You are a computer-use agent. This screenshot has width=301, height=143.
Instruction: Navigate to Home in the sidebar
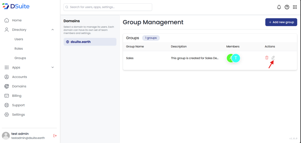pos(17,20)
